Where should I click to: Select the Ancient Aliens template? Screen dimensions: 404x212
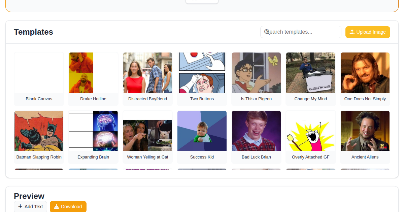(365, 137)
